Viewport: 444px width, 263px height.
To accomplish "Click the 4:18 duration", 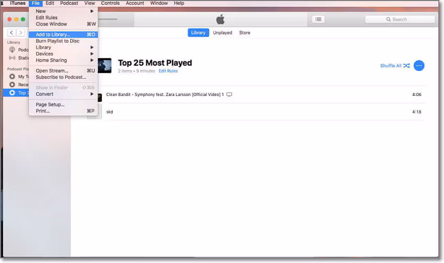I will tap(416, 112).
